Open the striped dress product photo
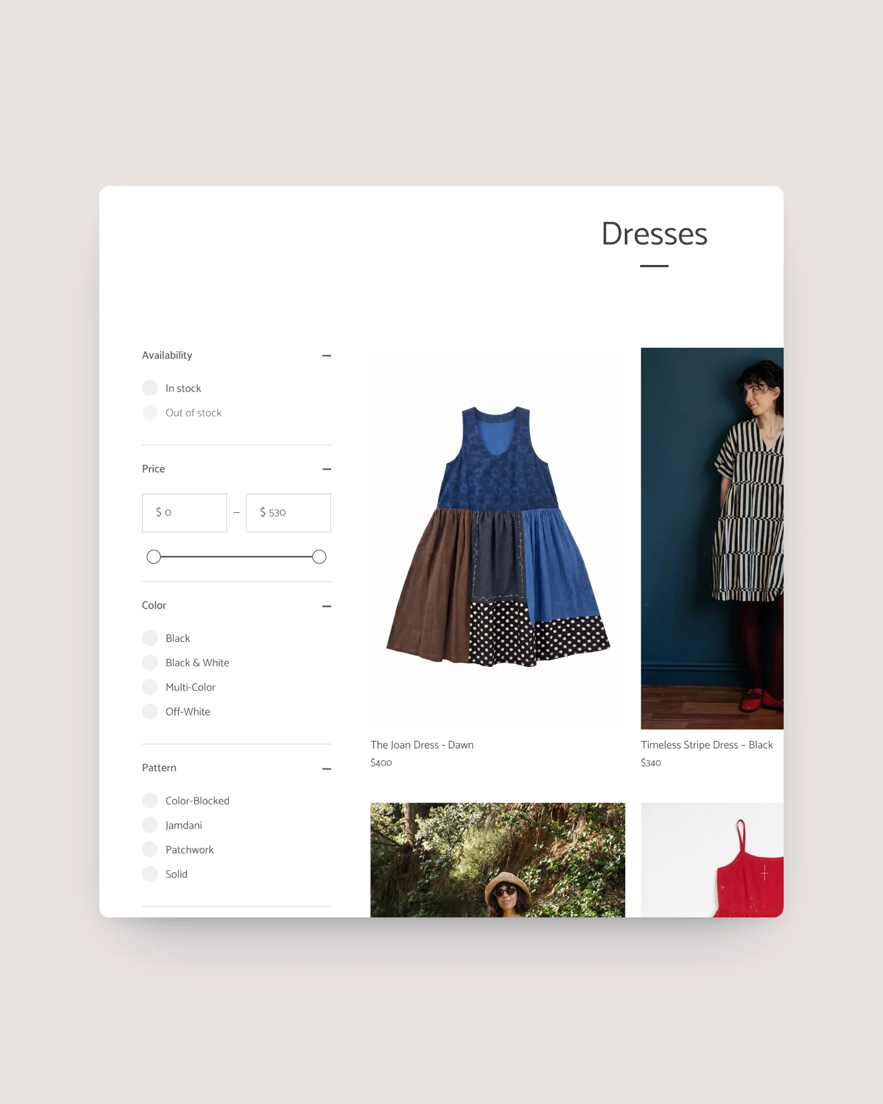The height and width of the screenshot is (1104, 883). tap(712, 538)
